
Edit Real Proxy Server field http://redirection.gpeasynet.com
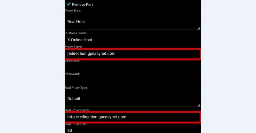tap(132, 117)
